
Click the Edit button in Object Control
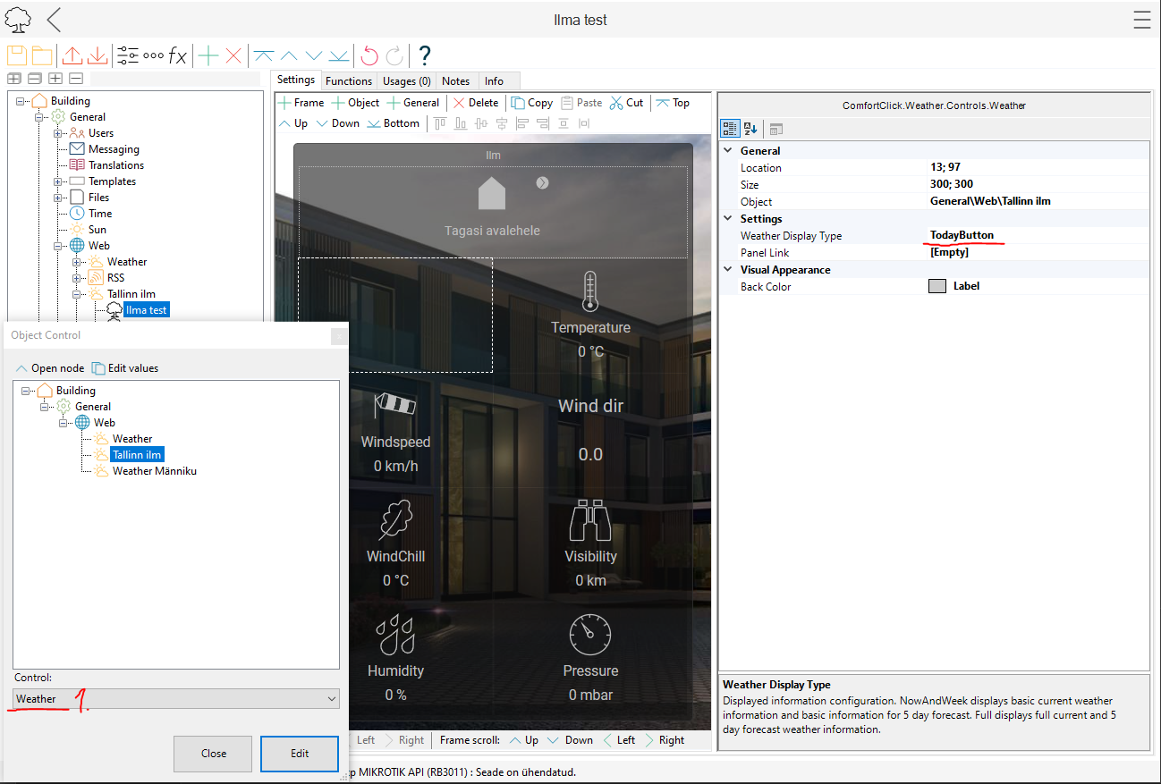300,754
